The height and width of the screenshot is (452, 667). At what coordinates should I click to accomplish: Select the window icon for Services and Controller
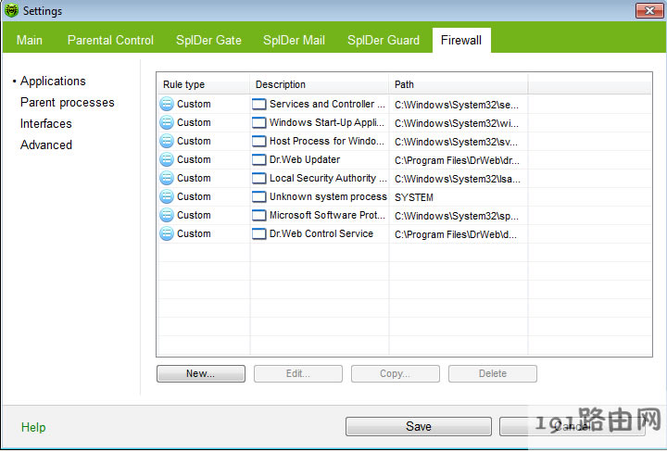[x=259, y=104]
